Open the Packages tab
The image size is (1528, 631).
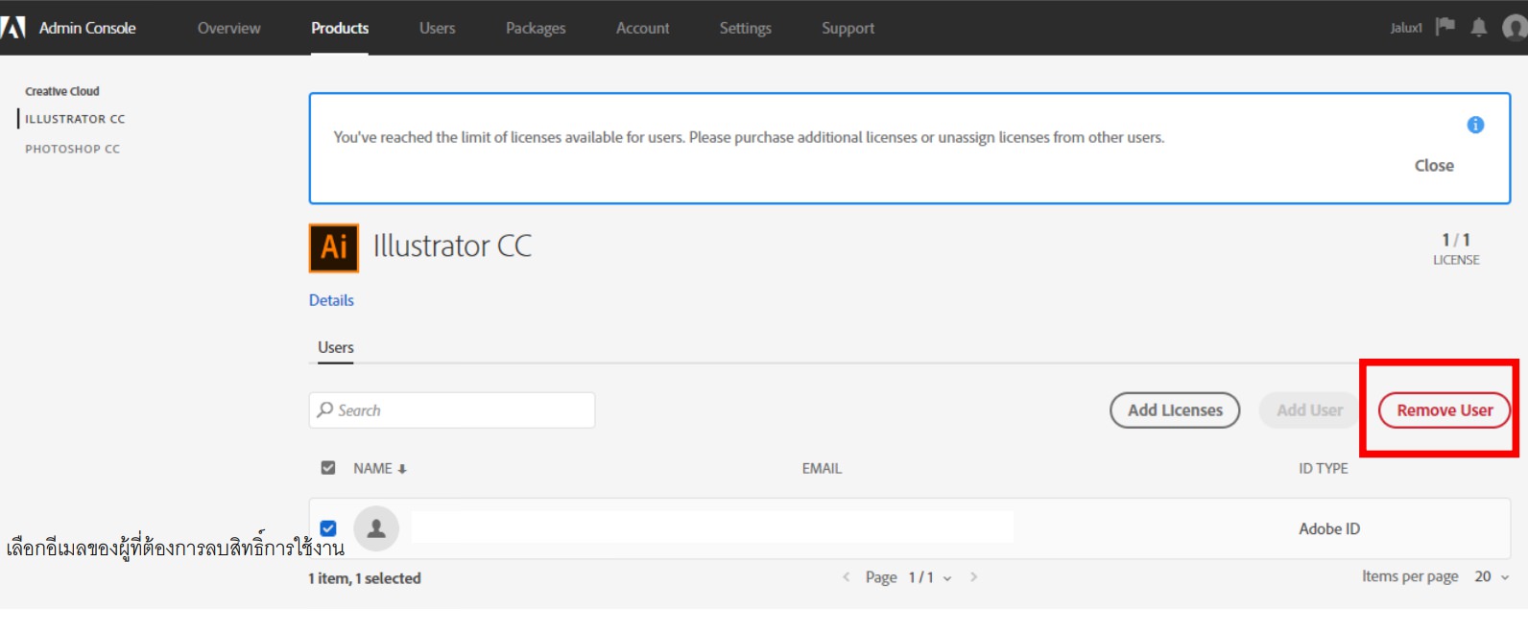coord(536,28)
